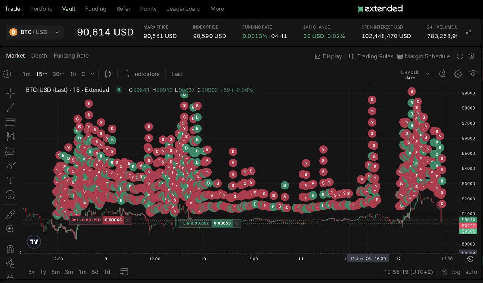Open the header settings sliders icon
483x283 pixels.
[x=469, y=32]
